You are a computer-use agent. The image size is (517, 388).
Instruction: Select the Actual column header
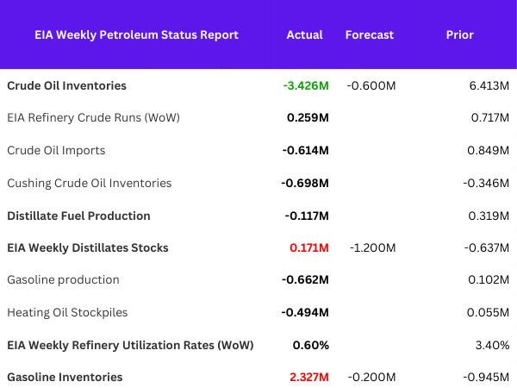304,35
